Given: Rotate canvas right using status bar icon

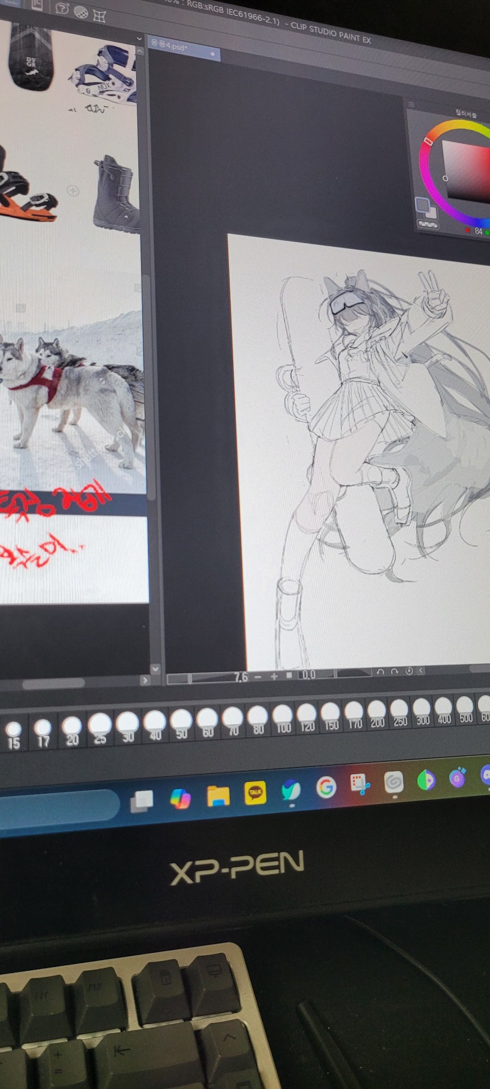Looking at the screenshot, I should (x=394, y=671).
